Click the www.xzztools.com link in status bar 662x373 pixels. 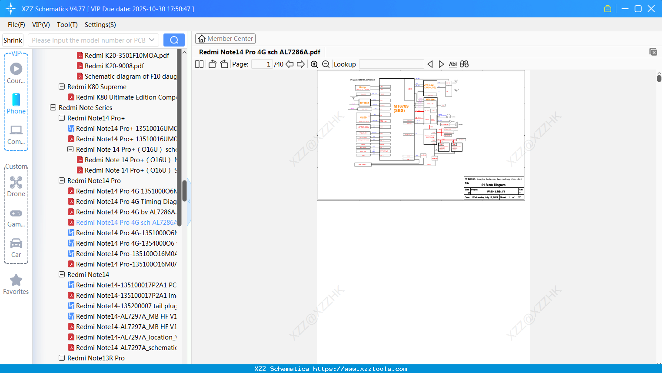360,369
